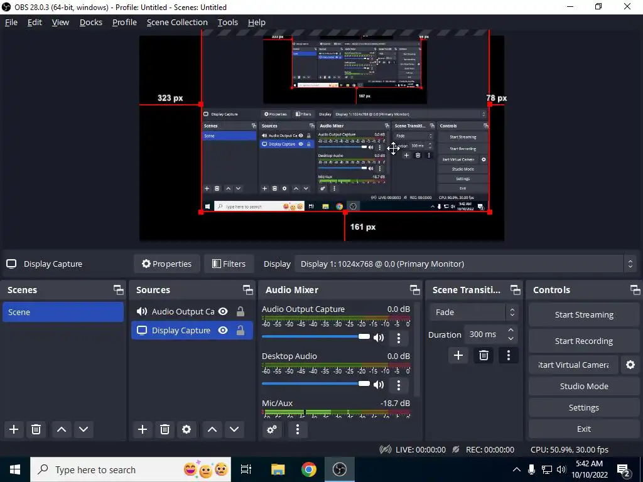Click Start Streaming button

point(584,315)
